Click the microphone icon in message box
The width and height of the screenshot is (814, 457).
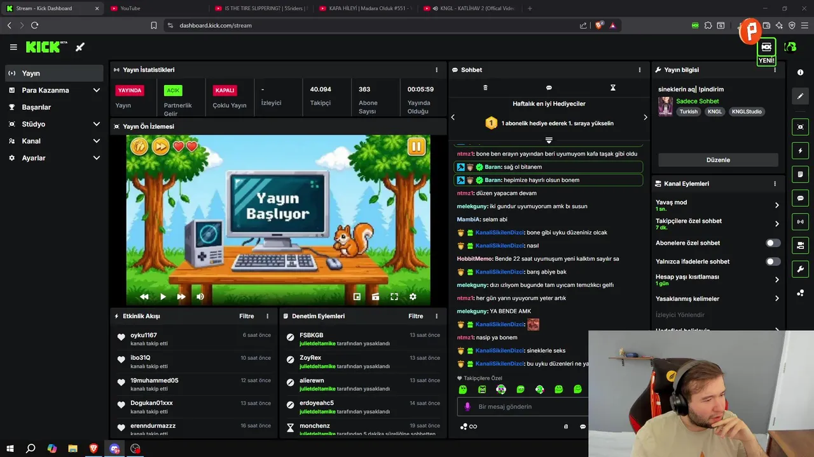[467, 406]
